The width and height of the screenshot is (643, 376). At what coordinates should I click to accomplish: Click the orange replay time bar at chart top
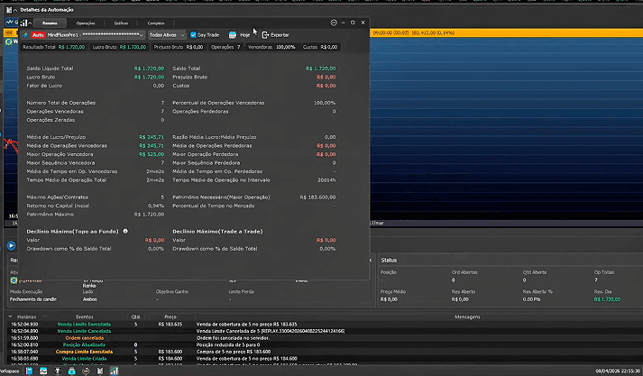point(507,32)
